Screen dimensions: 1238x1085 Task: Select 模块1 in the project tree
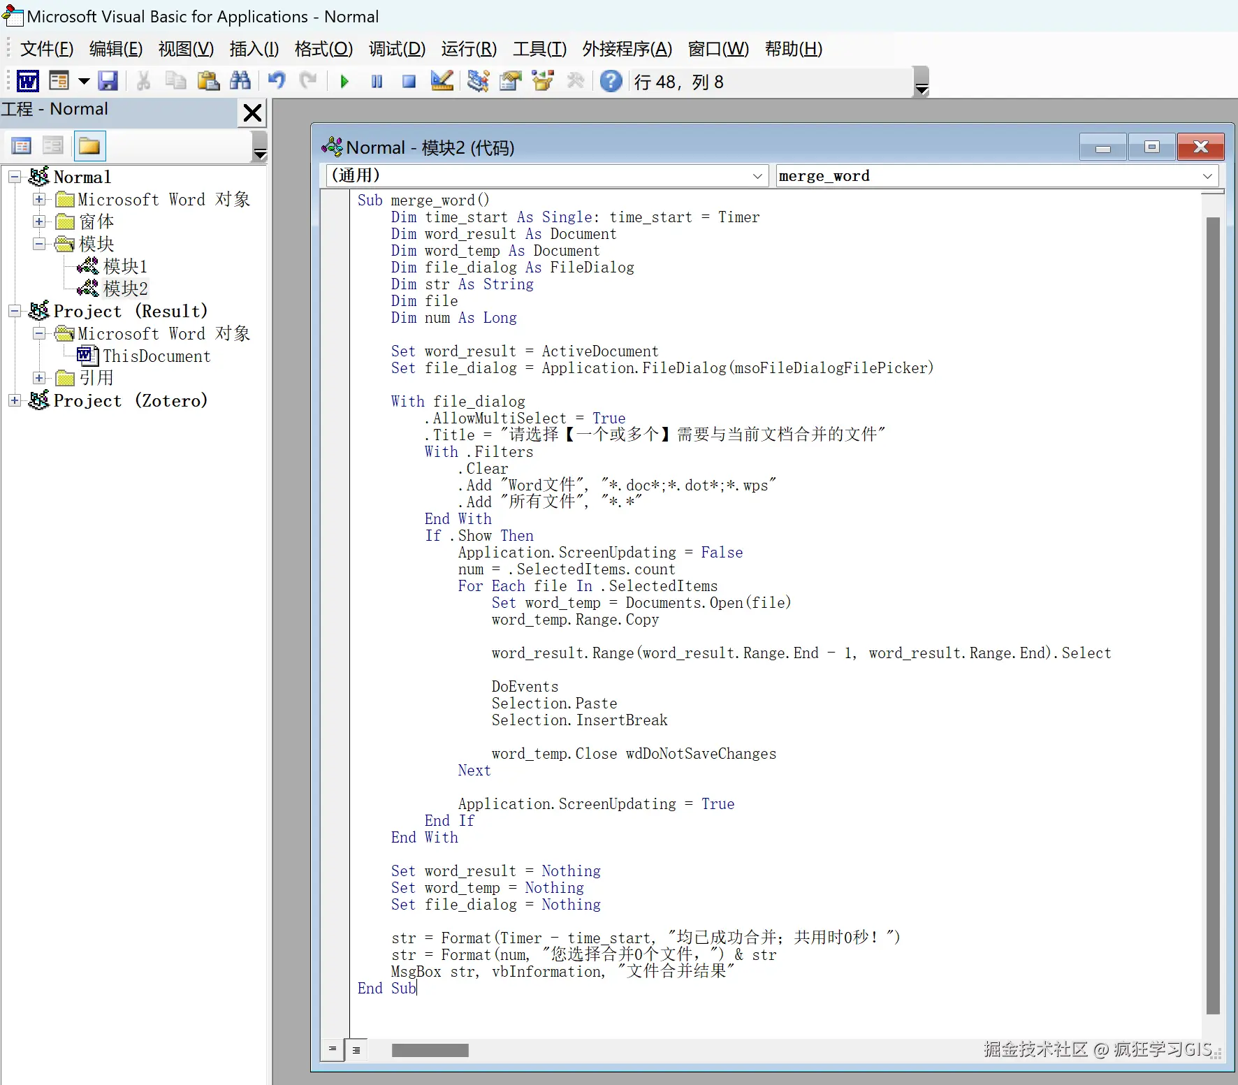[x=125, y=266]
